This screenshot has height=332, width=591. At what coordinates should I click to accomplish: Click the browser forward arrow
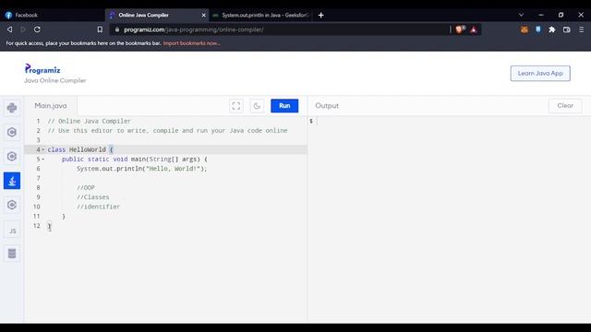(x=23, y=30)
